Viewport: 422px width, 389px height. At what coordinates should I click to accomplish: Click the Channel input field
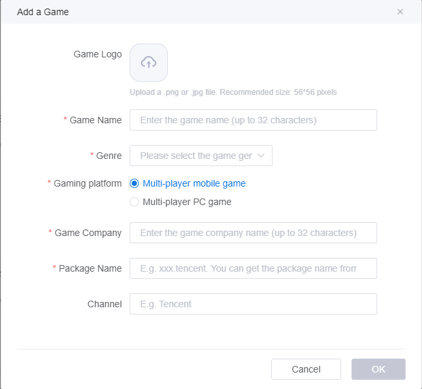click(253, 304)
